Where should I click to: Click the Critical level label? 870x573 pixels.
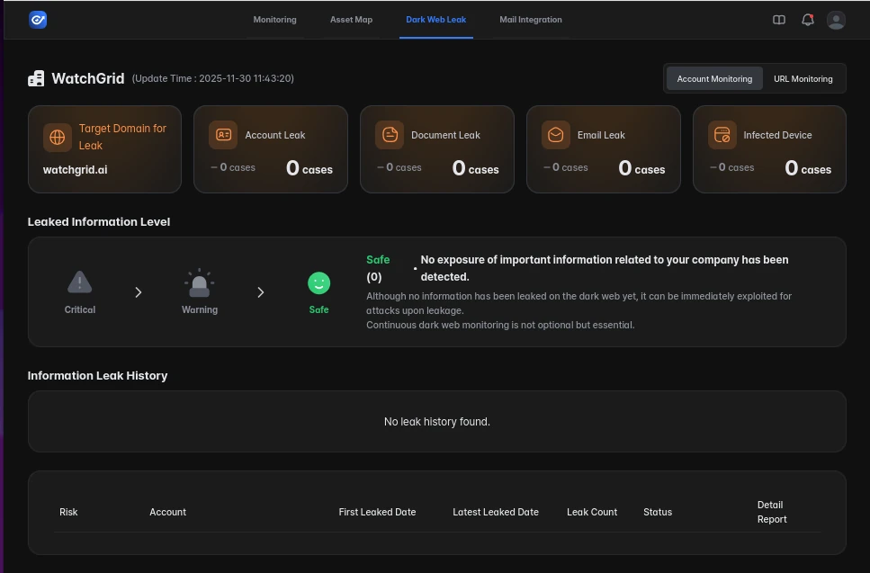(x=80, y=309)
